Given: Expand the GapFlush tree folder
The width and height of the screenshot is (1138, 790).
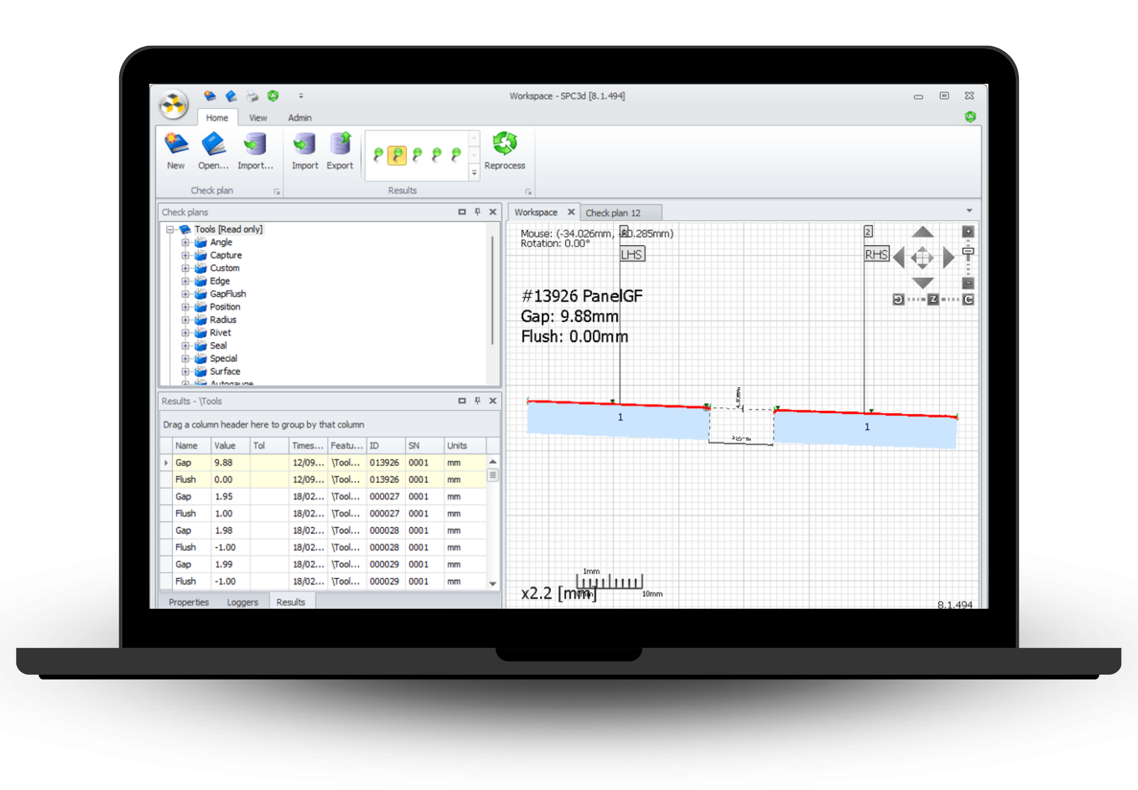Looking at the screenshot, I should (185, 294).
